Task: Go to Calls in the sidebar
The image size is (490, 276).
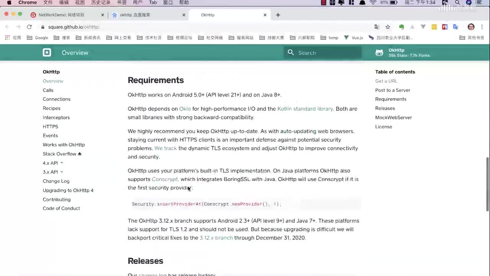Action: coord(48,90)
